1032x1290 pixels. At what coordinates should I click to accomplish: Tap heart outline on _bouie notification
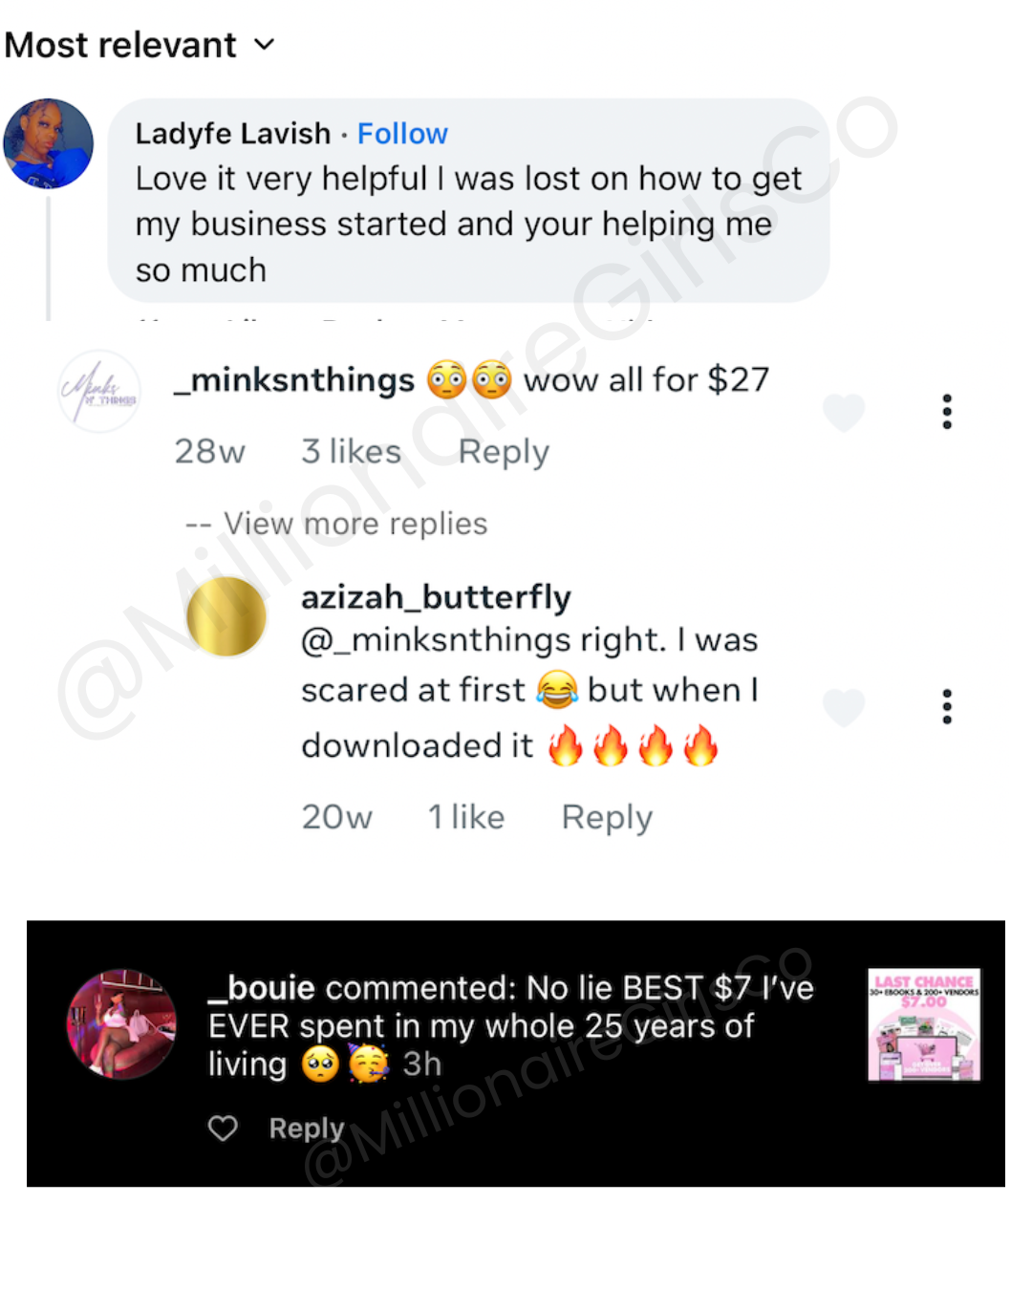[223, 1129]
